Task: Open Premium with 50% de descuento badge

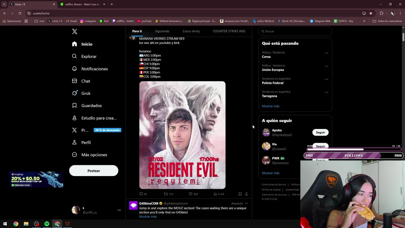Action: click(x=96, y=130)
